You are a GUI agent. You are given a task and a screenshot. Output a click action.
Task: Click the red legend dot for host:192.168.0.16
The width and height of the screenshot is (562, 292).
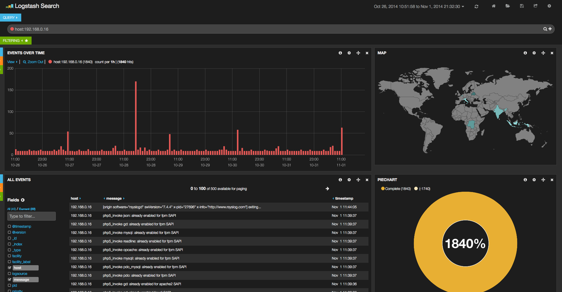coord(50,62)
